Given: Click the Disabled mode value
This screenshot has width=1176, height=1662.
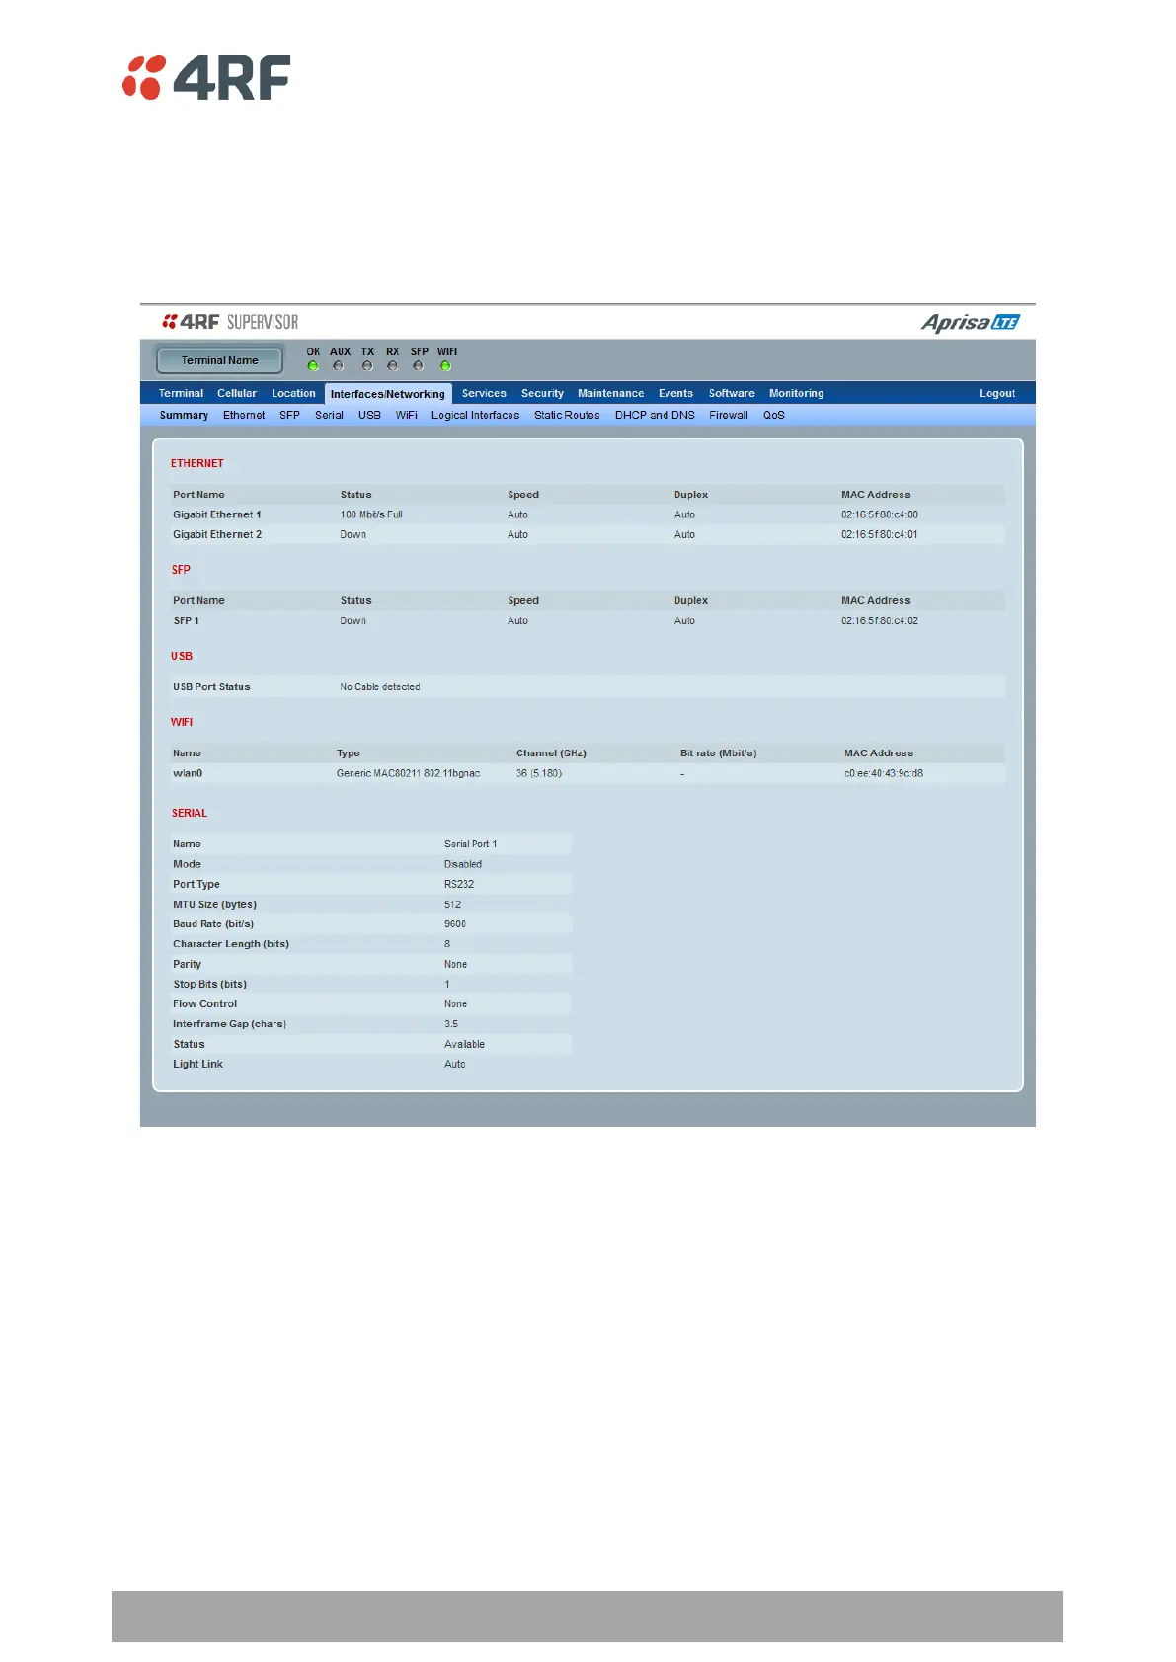Looking at the screenshot, I should coord(463,864).
